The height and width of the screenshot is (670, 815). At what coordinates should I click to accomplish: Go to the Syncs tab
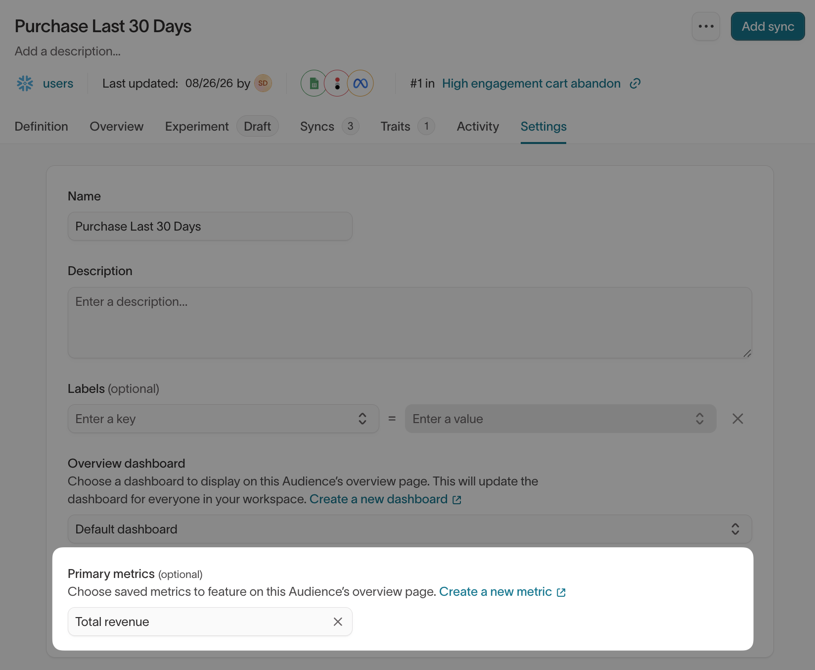pyautogui.click(x=329, y=127)
